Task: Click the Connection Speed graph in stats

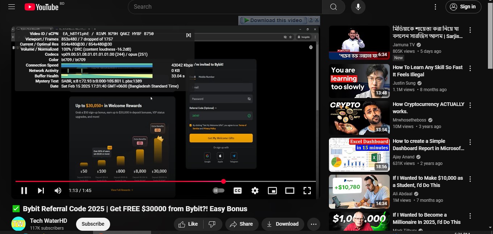Action: tap(107, 65)
